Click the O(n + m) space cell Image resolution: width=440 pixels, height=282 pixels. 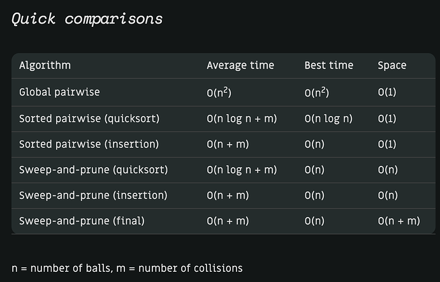399,221
